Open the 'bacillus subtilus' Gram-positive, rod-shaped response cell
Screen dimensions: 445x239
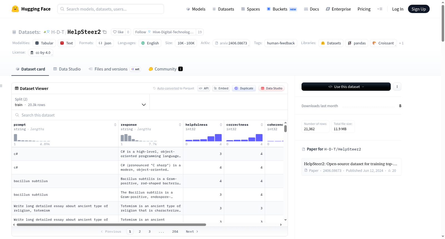151,181
